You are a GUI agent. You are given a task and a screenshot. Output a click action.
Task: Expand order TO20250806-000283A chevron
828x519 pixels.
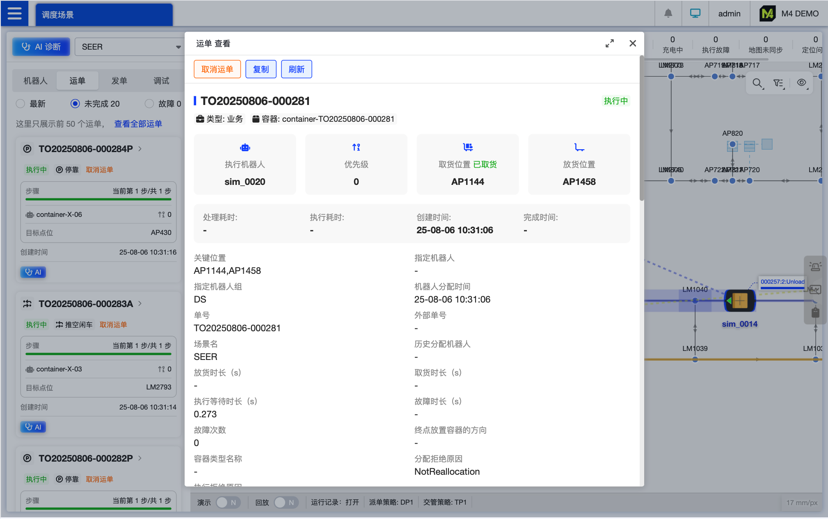[140, 304]
